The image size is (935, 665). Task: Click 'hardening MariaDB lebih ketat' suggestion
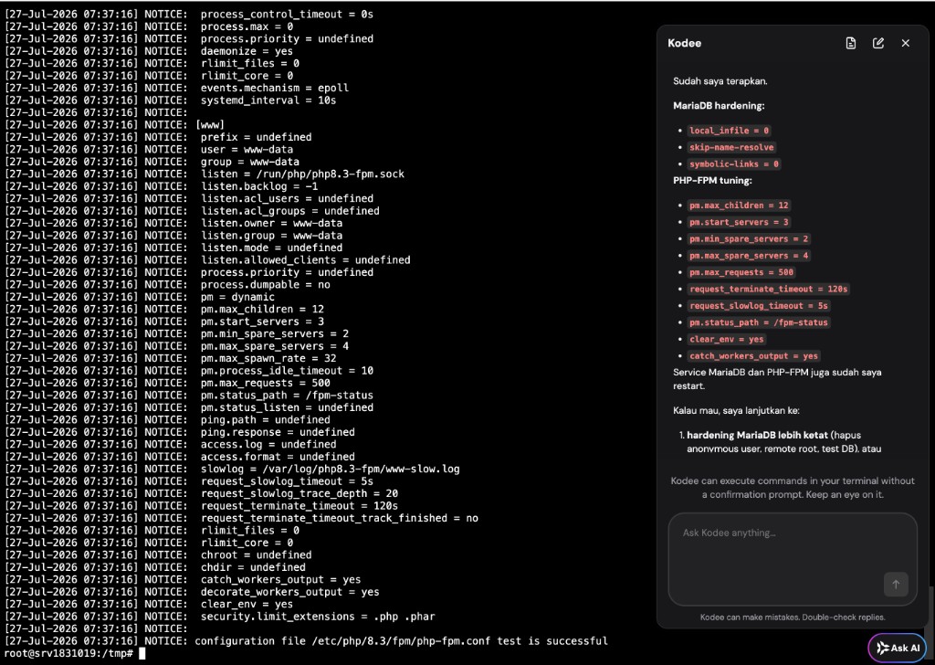pyautogui.click(x=757, y=435)
